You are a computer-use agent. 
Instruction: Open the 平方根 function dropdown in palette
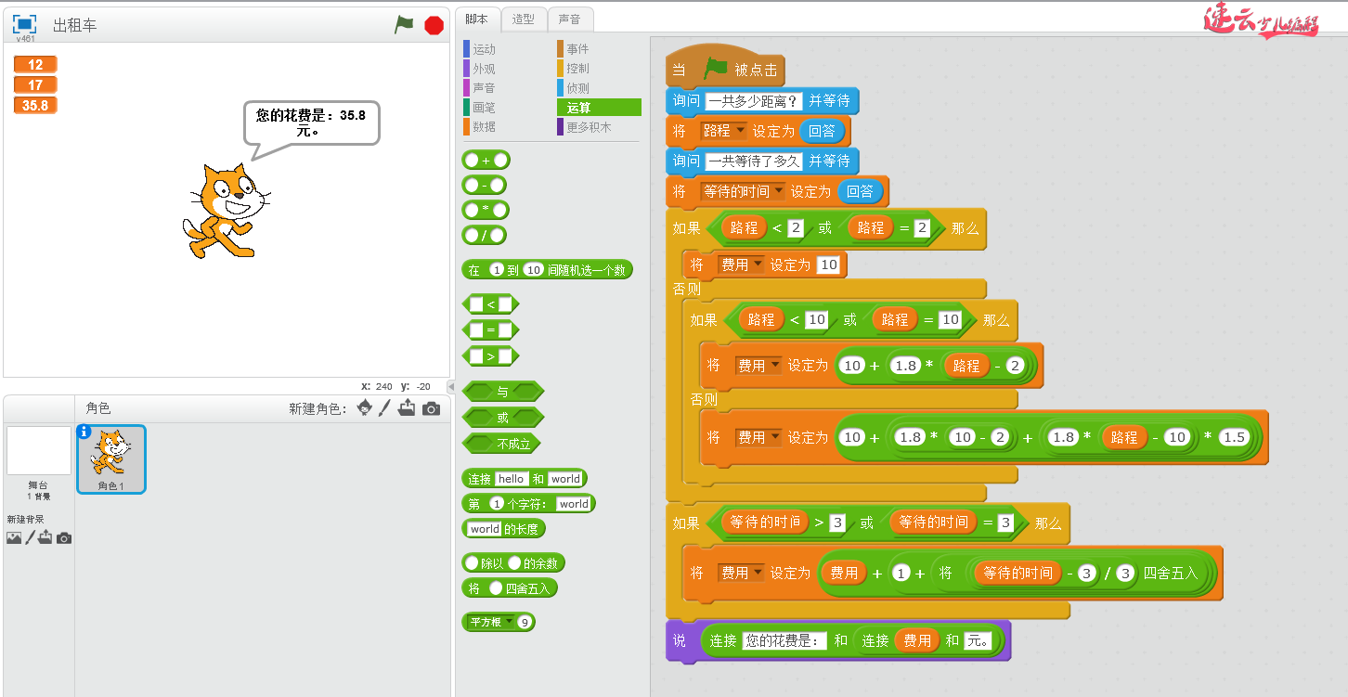tap(509, 622)
